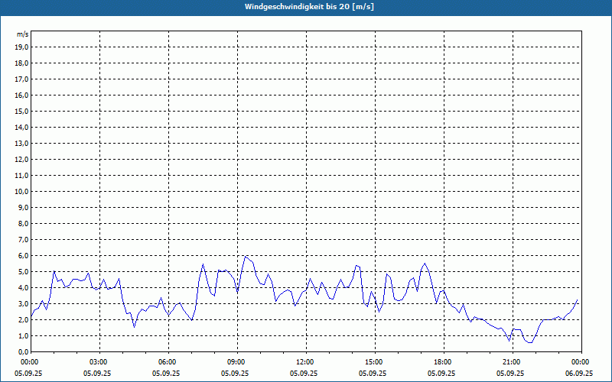612x382 pixels.
Task: Click the highest wind speed peak after 09:00
Action: [x=245, y=256]
